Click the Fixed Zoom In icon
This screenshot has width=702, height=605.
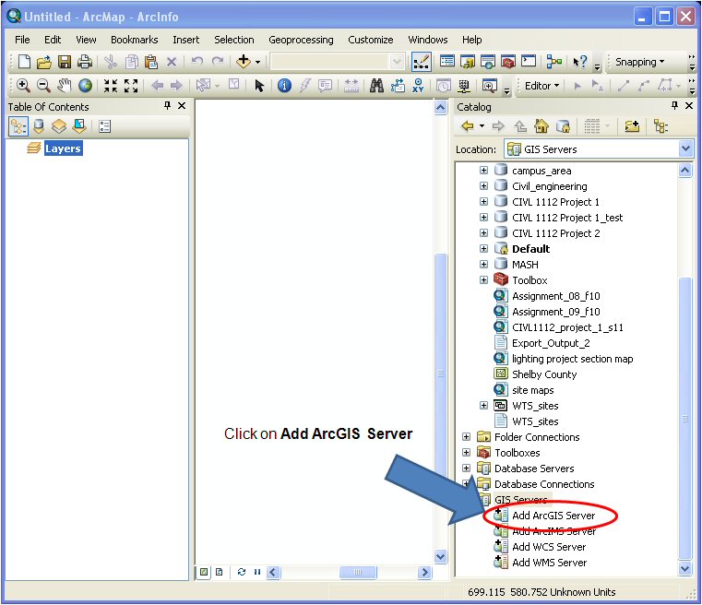pos(111,85)
